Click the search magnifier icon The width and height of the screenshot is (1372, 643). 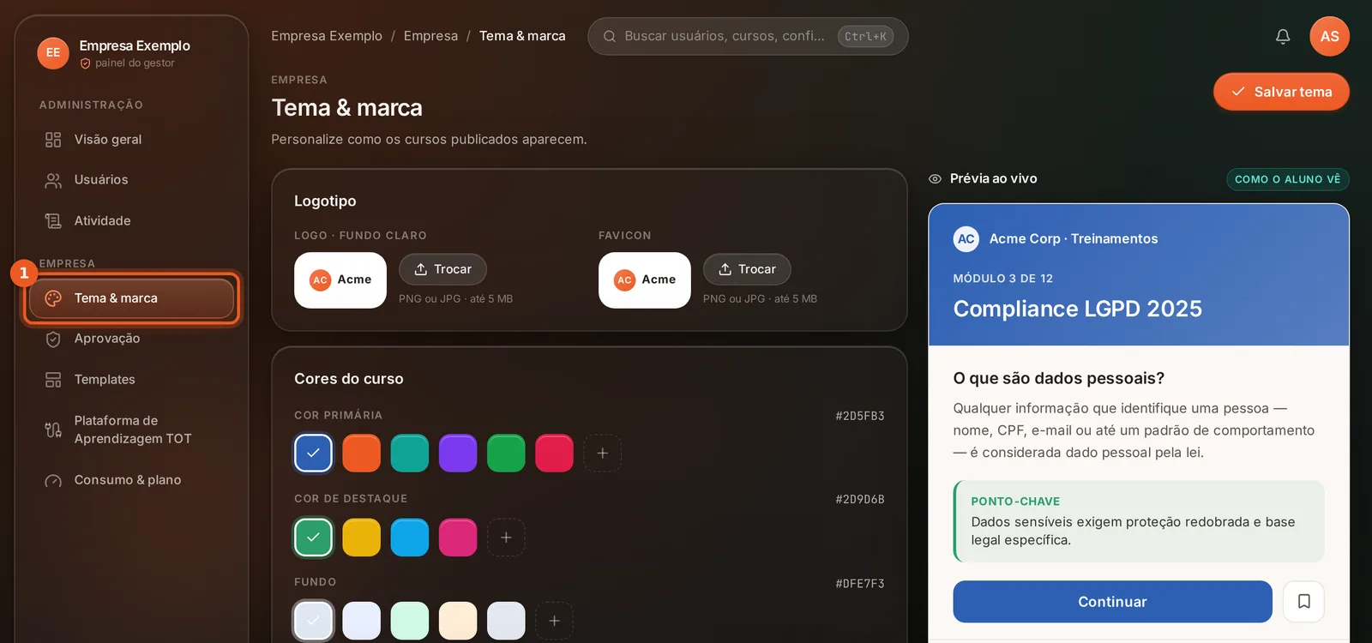pyautogui.click(x=610, y=36)
